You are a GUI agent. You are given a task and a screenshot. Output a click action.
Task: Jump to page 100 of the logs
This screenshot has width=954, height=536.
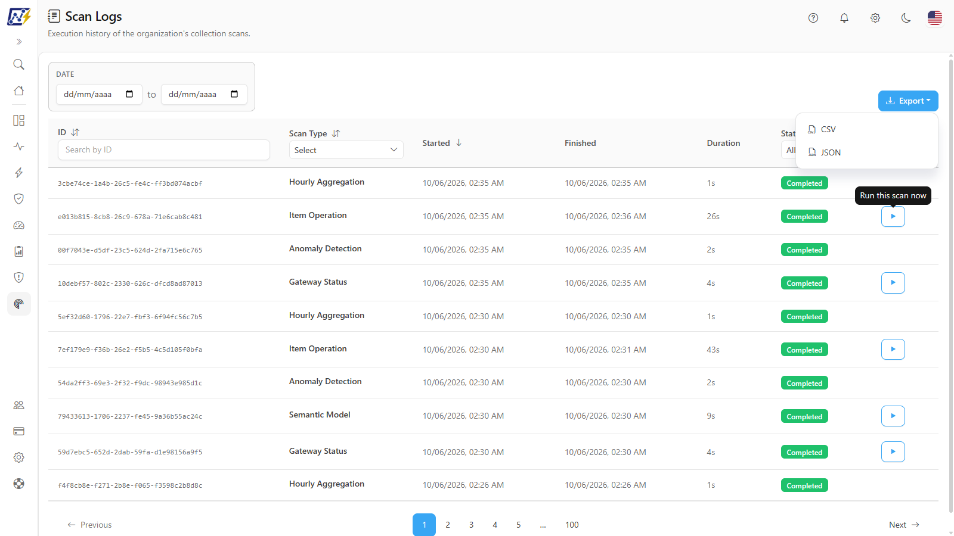[572, 525]
